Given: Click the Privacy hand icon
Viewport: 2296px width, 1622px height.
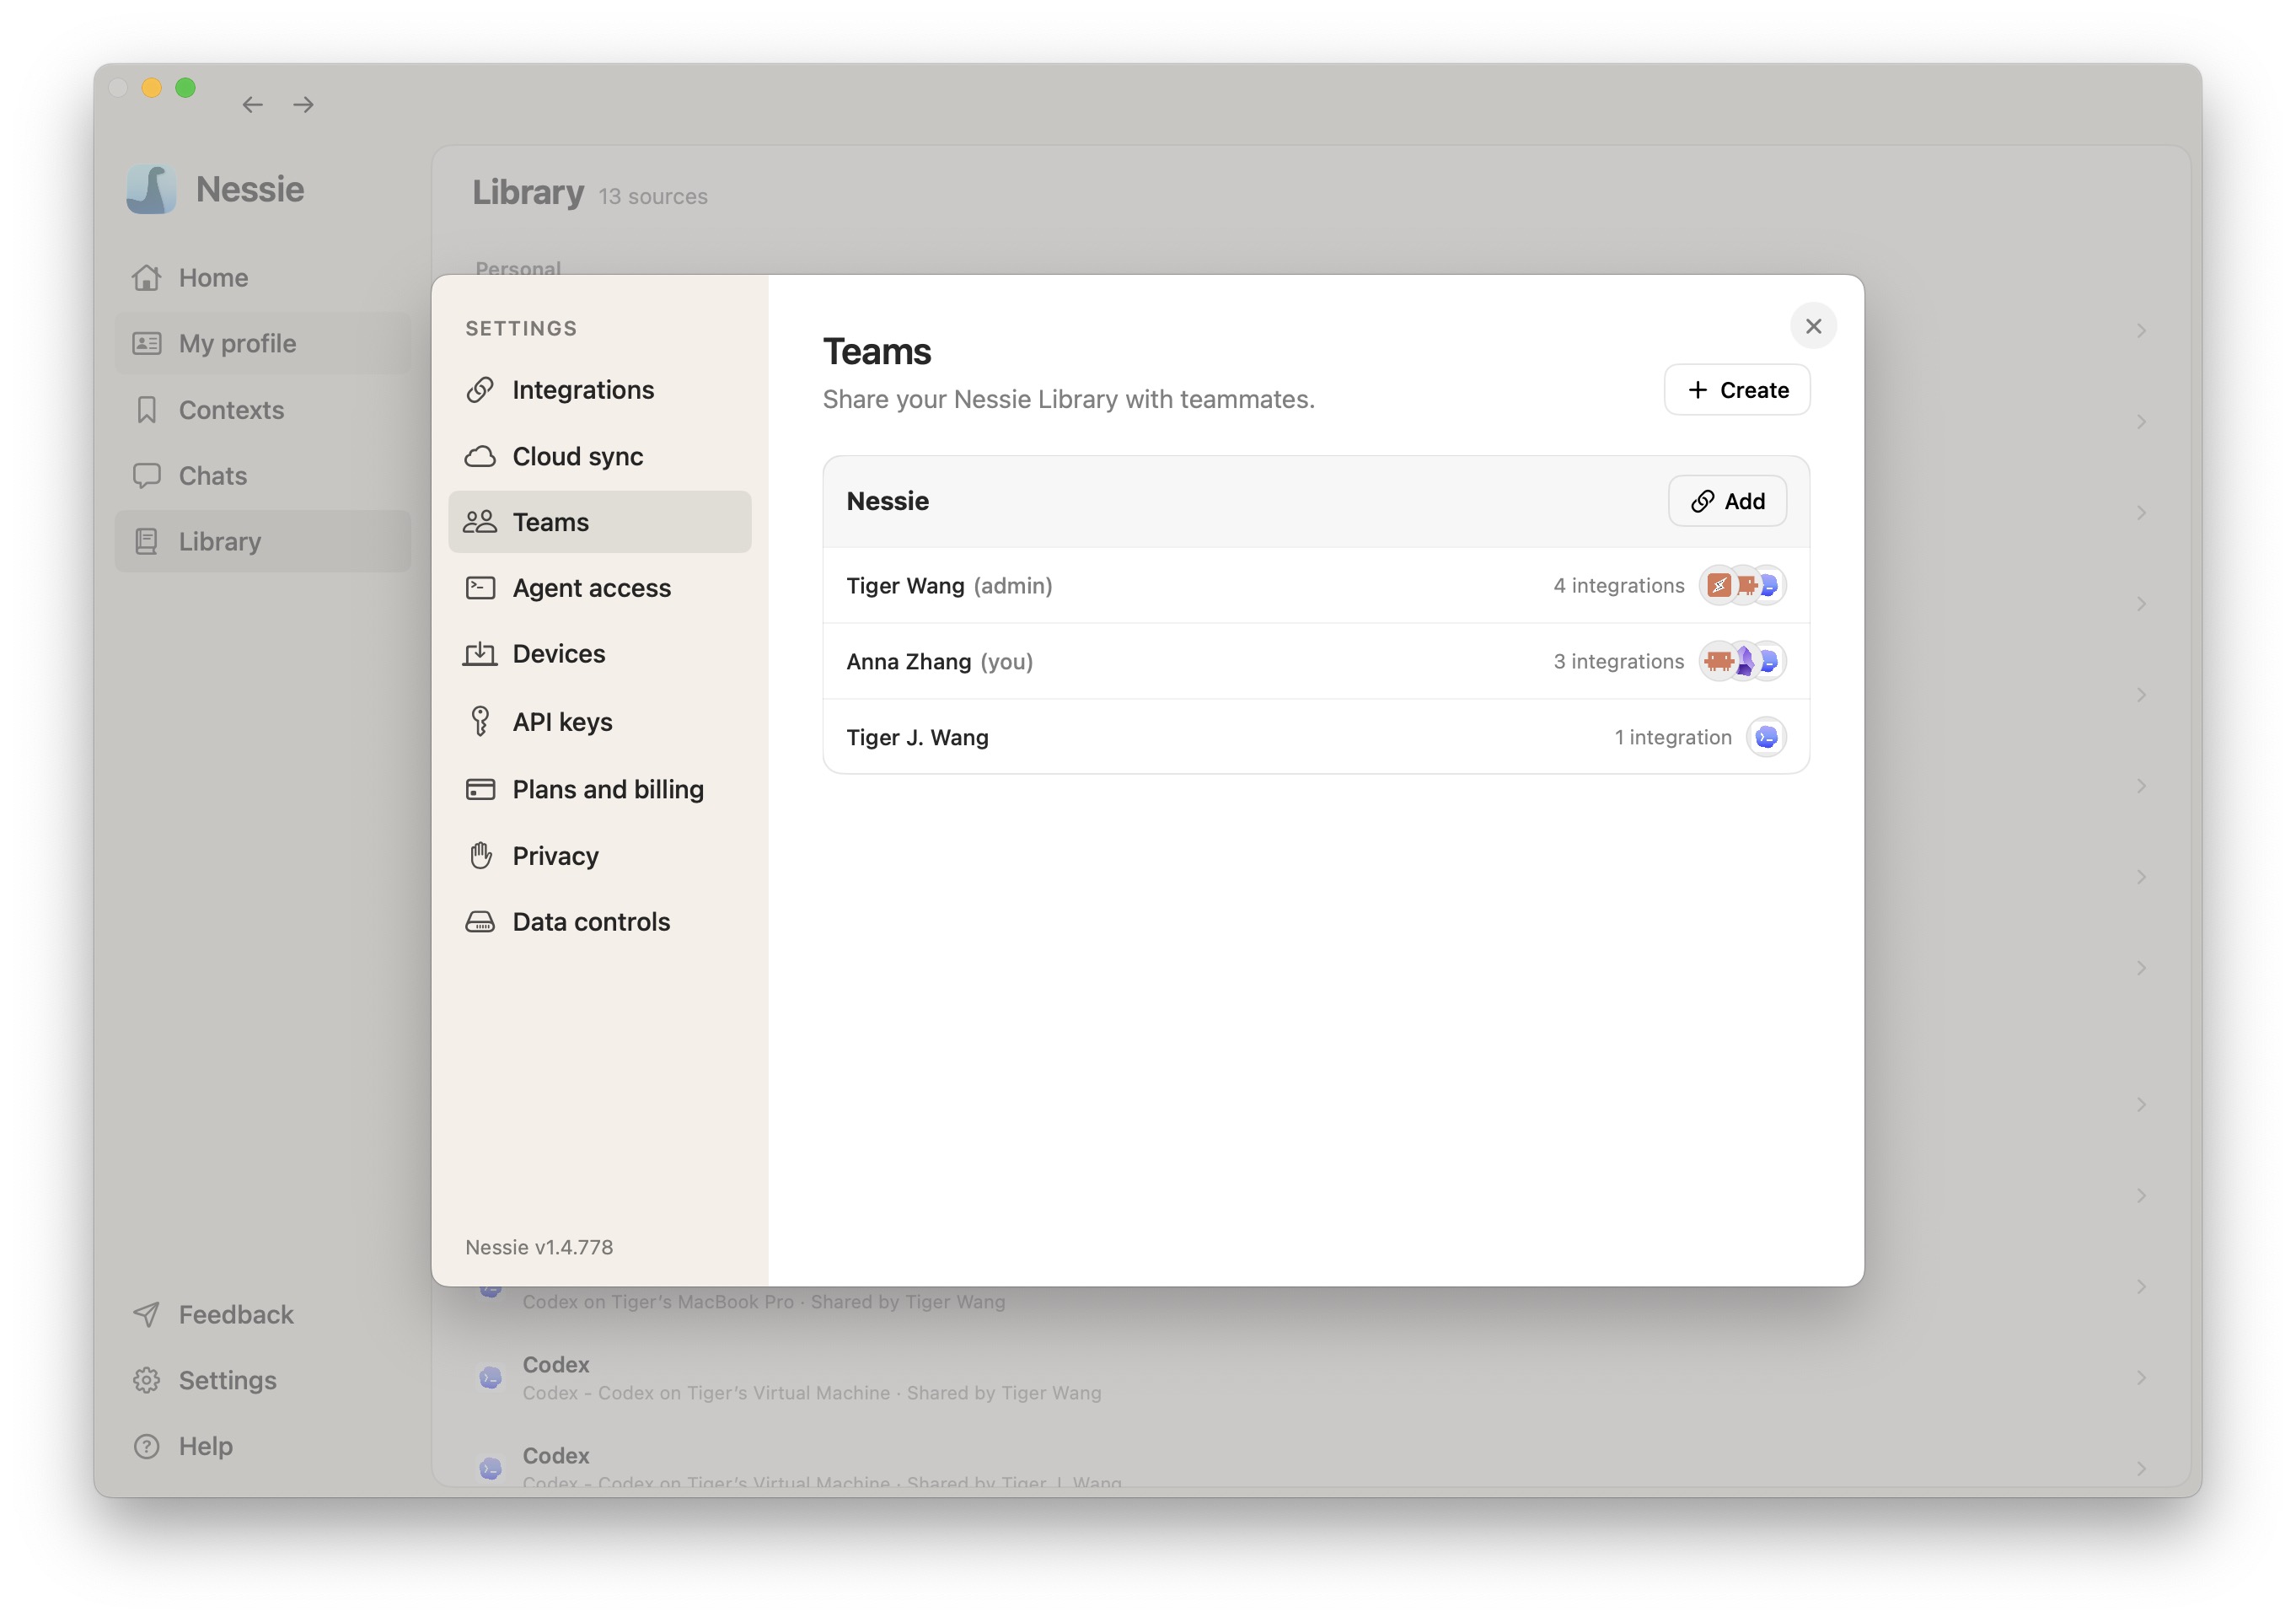Looking at the screenshot, I should [480, 856].
